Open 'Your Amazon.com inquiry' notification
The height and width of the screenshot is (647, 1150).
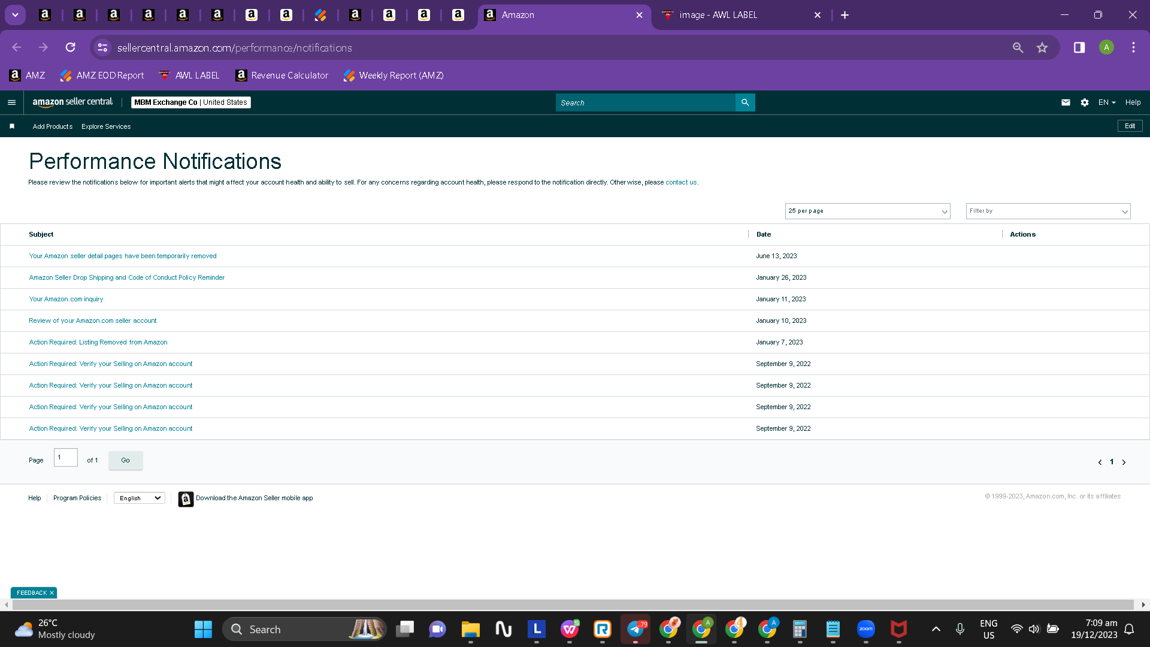pyautogui.click(x=66, y=299)
